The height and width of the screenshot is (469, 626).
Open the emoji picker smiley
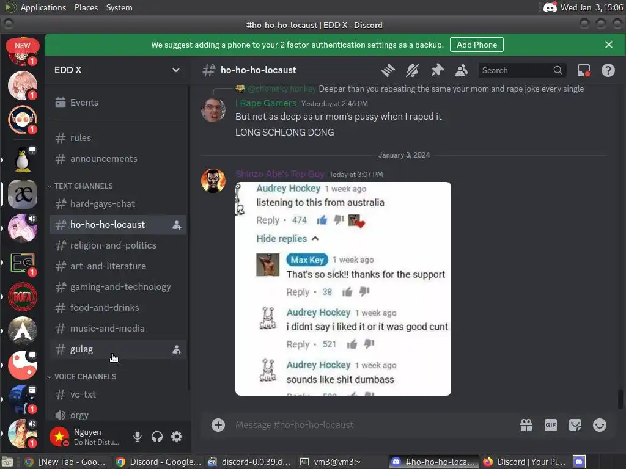point(599,425)
